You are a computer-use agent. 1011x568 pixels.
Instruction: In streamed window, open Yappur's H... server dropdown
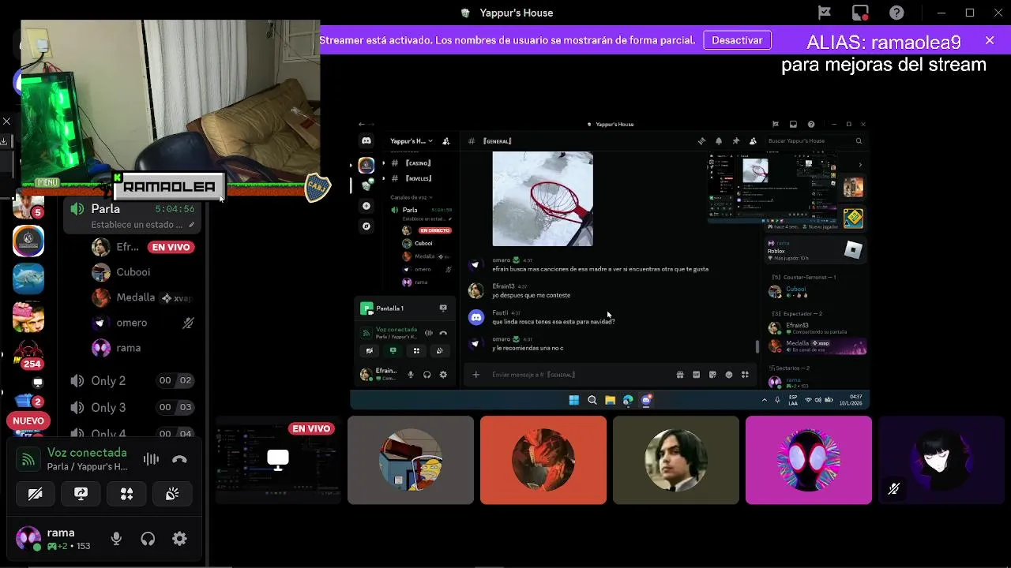pos(412,141)
